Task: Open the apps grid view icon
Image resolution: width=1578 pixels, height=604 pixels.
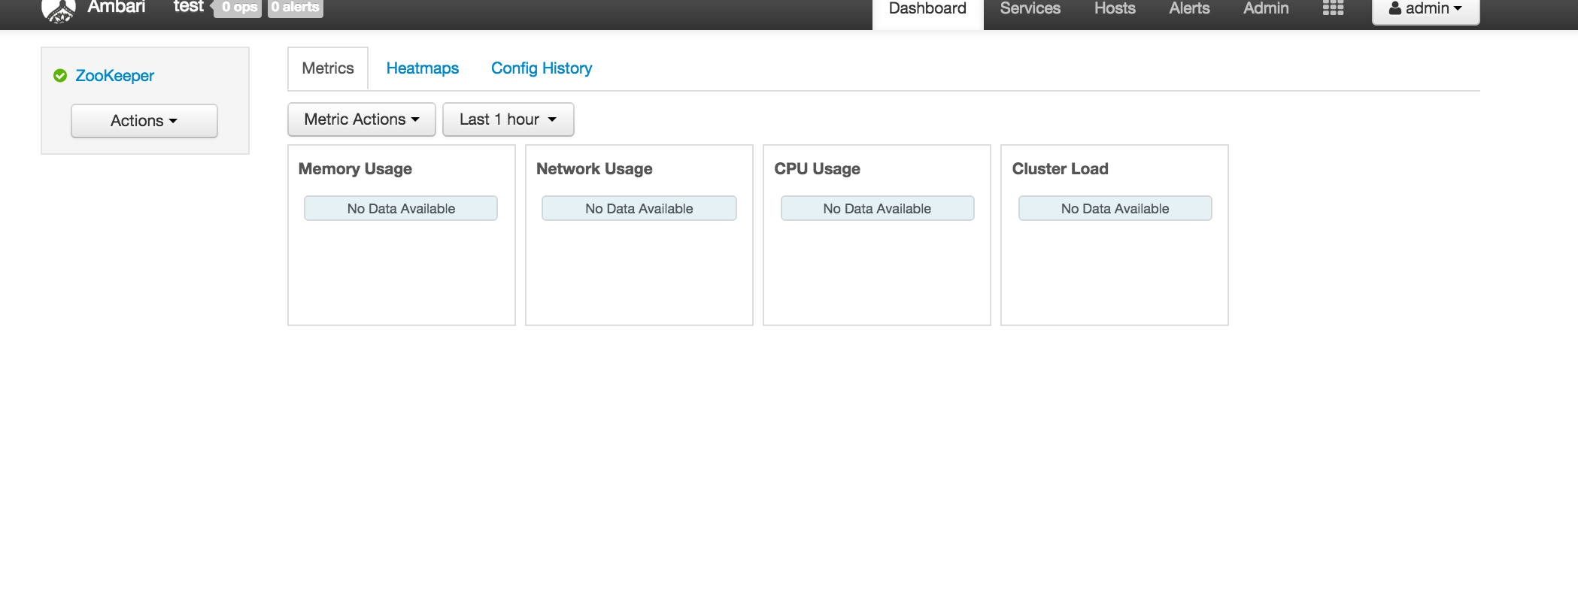Action: pos(1333,8)
